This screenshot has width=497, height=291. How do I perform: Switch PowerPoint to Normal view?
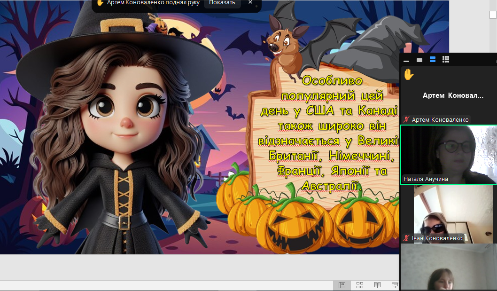pyautogui.click(x=342, y=285)
